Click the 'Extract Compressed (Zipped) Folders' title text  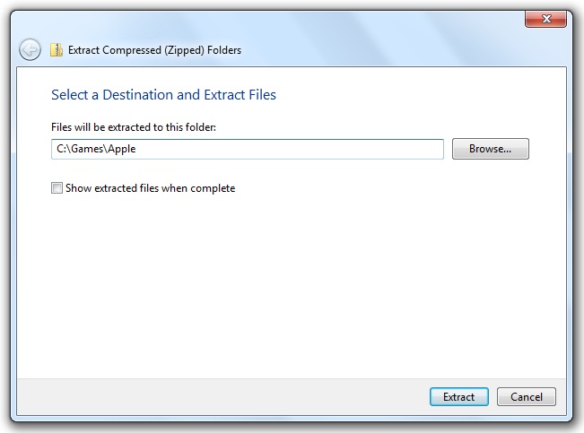tap(154, 49)
